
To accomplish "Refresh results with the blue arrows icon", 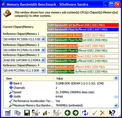I will pos(85,113).
